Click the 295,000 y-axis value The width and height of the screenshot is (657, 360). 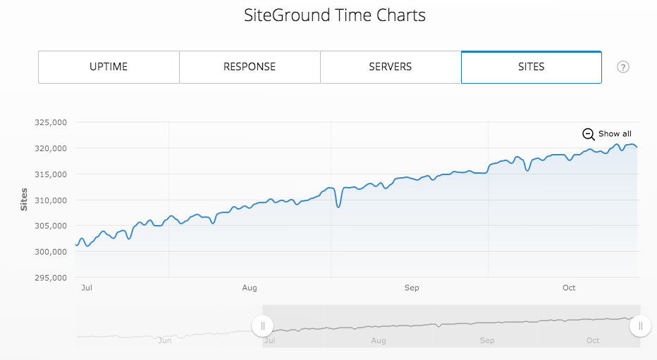tap(51, 278)
